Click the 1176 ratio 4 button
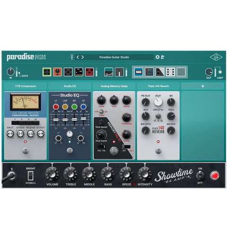 click(15, 122)
